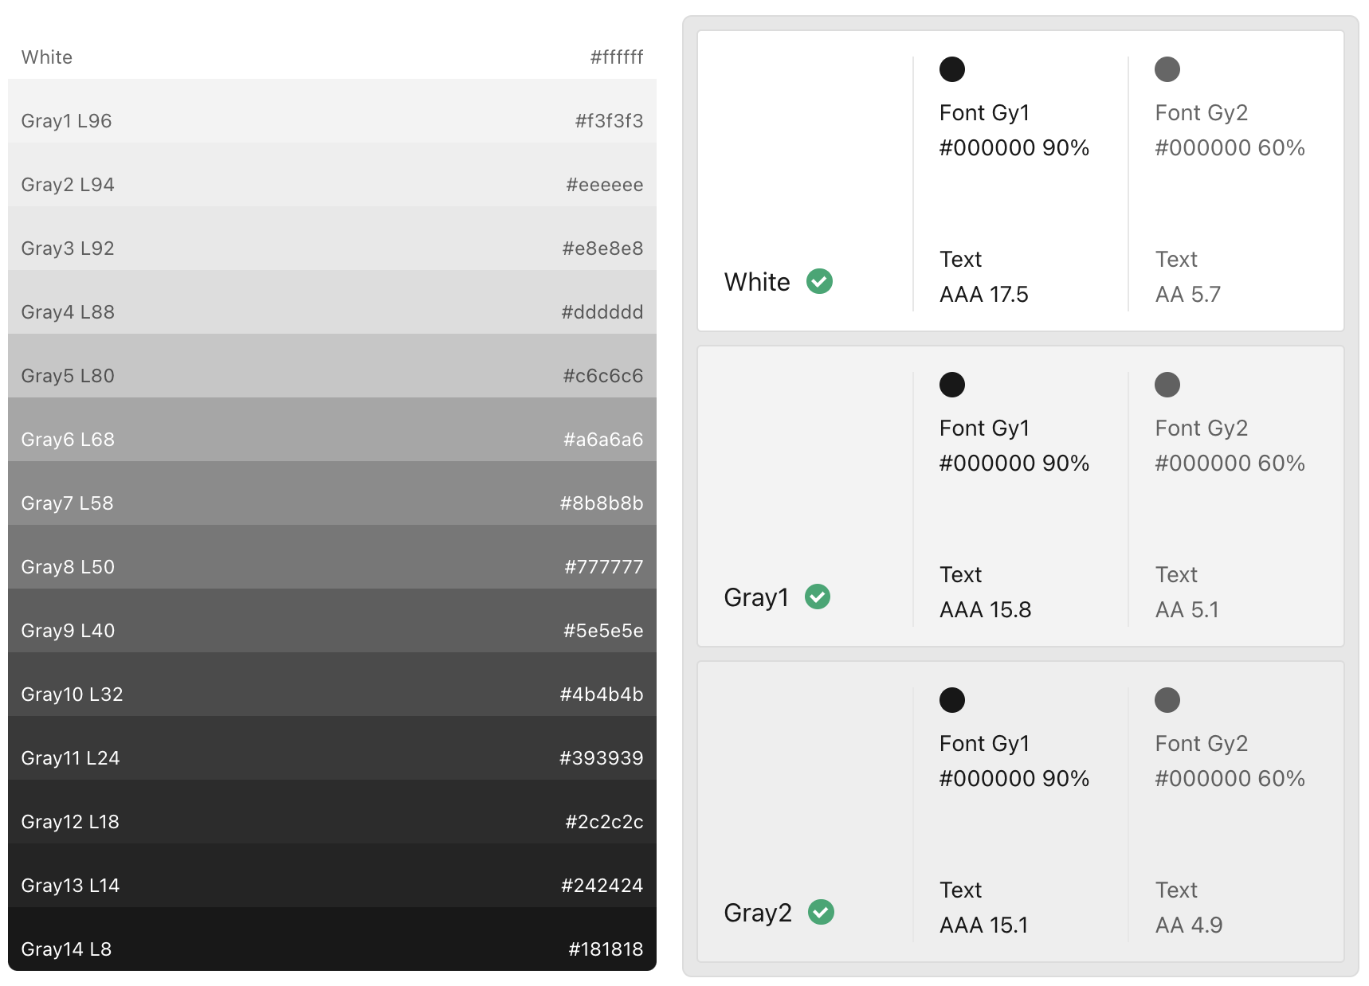Pick the Gray9 L40 swatch row
The height and width of the screenshot is (986, 1369).
pos(332,620)
